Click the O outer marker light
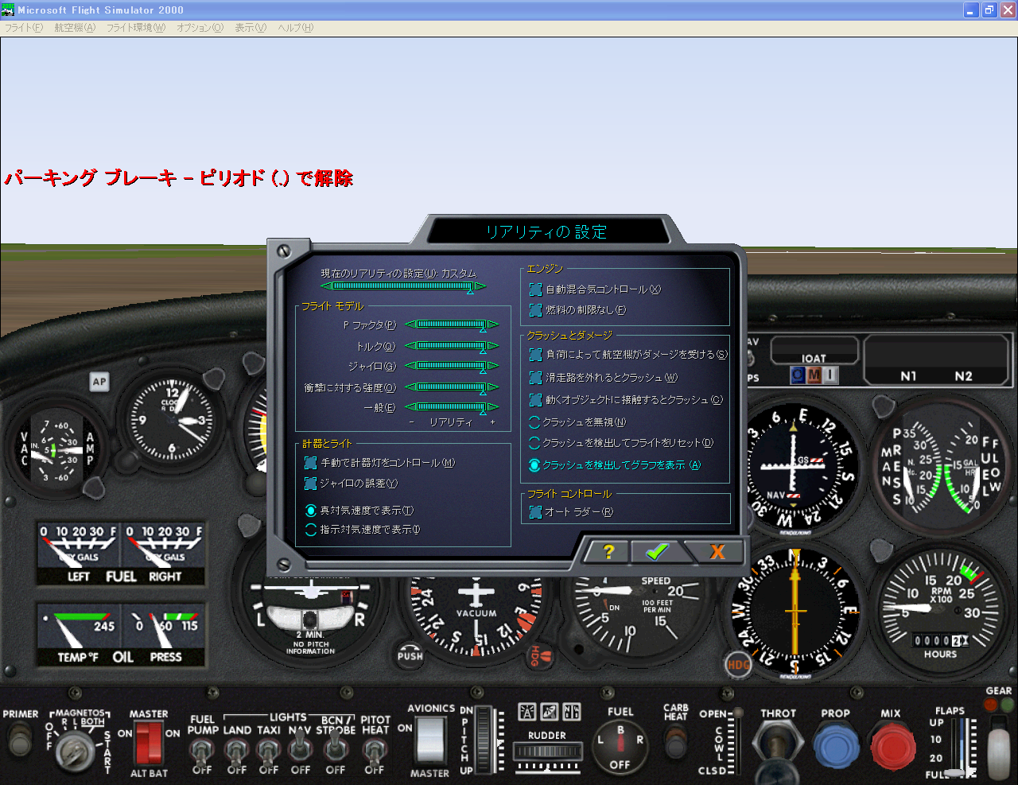The image size is (1018, 785). [798, 375]
